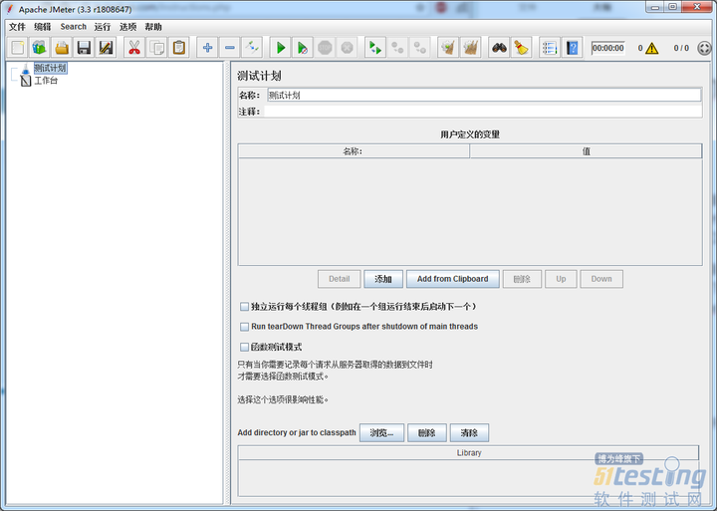Click Start no pauses icon
Screen dimensions: 717x511
click(x=303, y=48)
